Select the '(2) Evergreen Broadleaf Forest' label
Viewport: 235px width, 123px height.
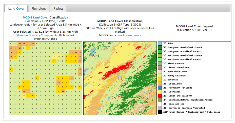click(x=182, y=52)
